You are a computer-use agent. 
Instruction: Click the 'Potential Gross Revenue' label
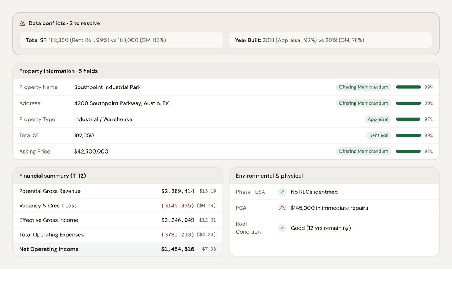[x=50, y=191]
